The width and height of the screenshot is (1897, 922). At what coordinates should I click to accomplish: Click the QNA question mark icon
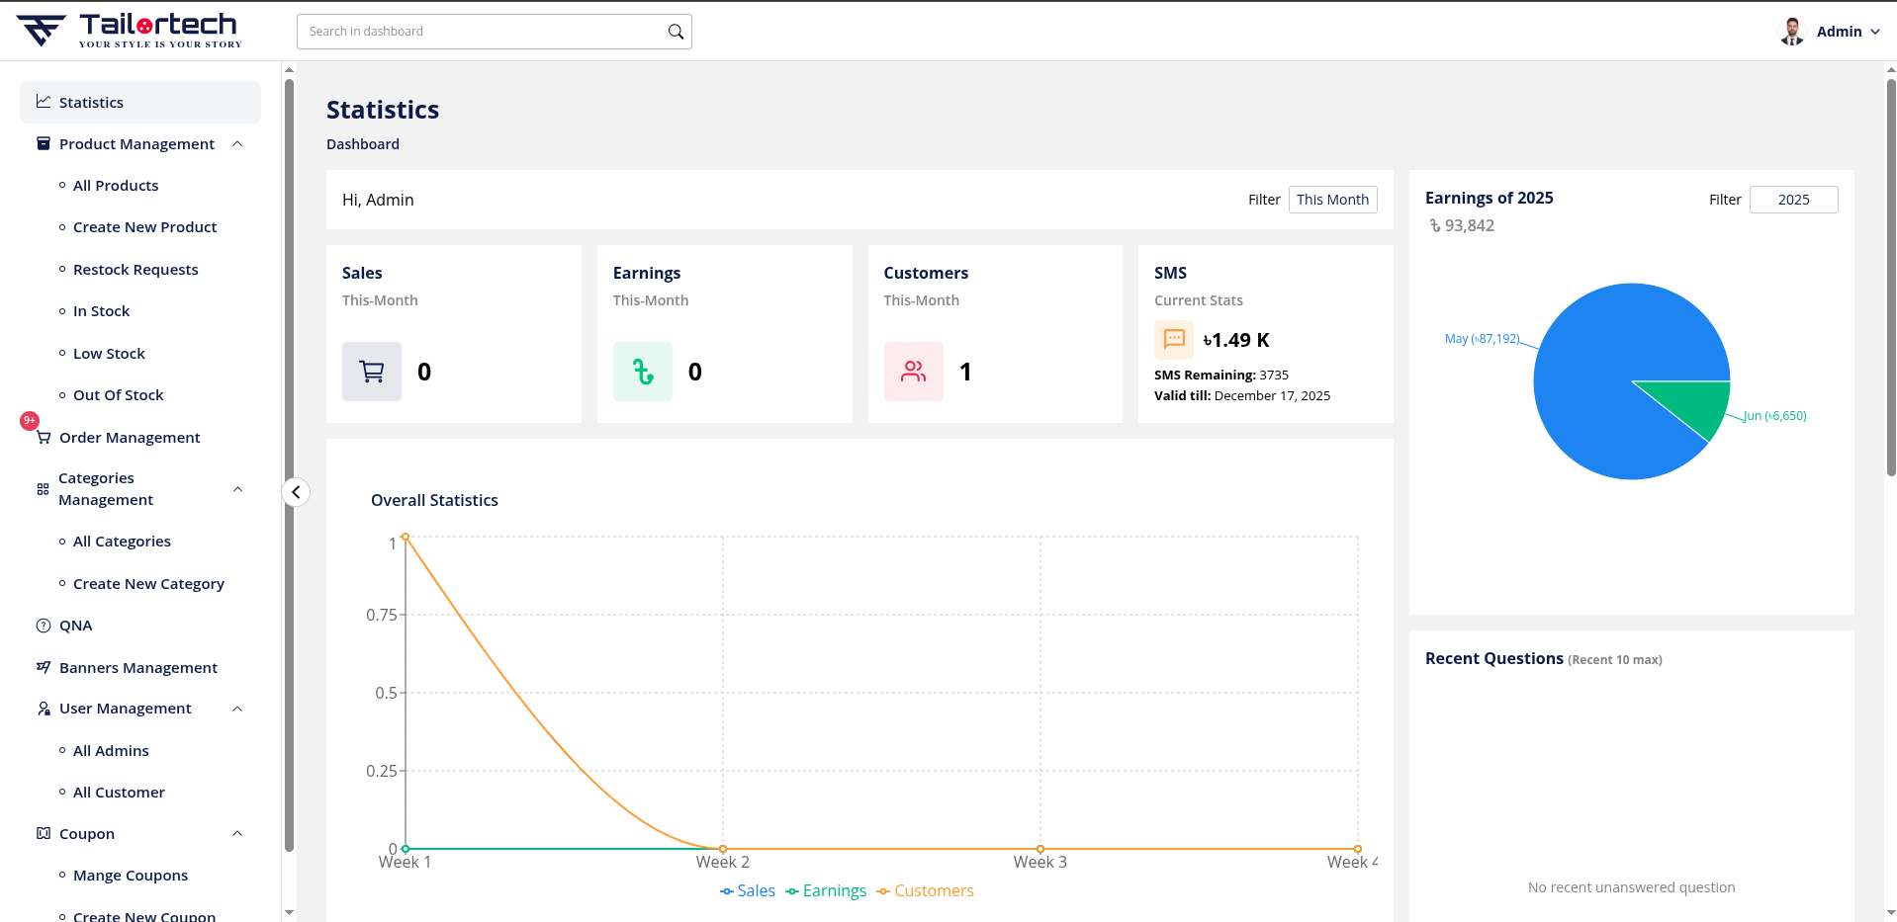point(44,626)
